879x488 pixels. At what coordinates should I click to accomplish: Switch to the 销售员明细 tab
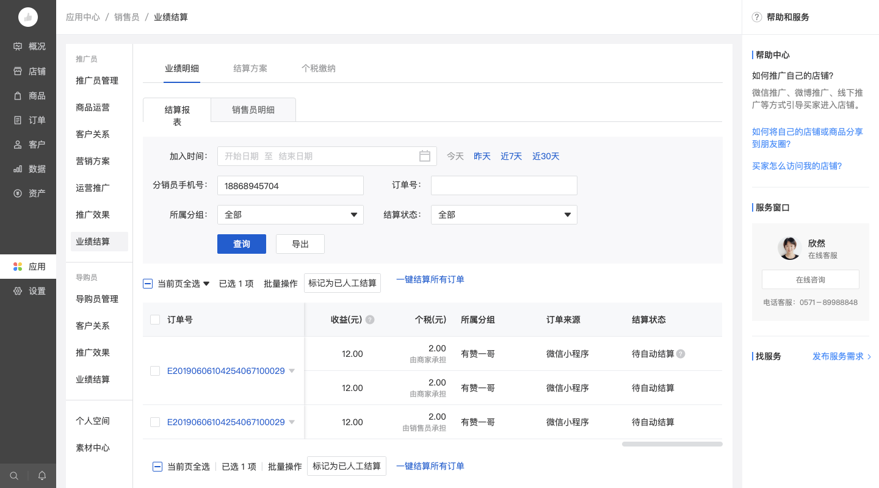(x=253, y=110)
